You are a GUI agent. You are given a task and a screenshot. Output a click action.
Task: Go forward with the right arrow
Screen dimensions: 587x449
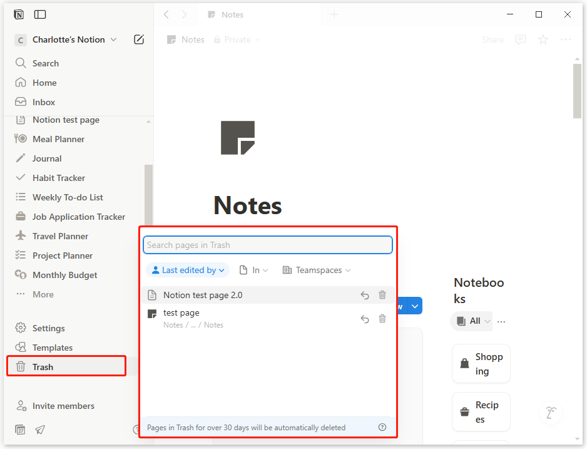[x=184, y=14]
